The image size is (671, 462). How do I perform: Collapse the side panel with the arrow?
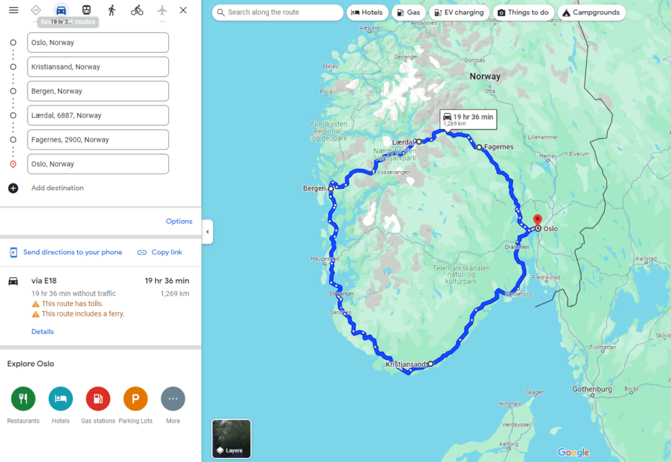click(207, 232)
